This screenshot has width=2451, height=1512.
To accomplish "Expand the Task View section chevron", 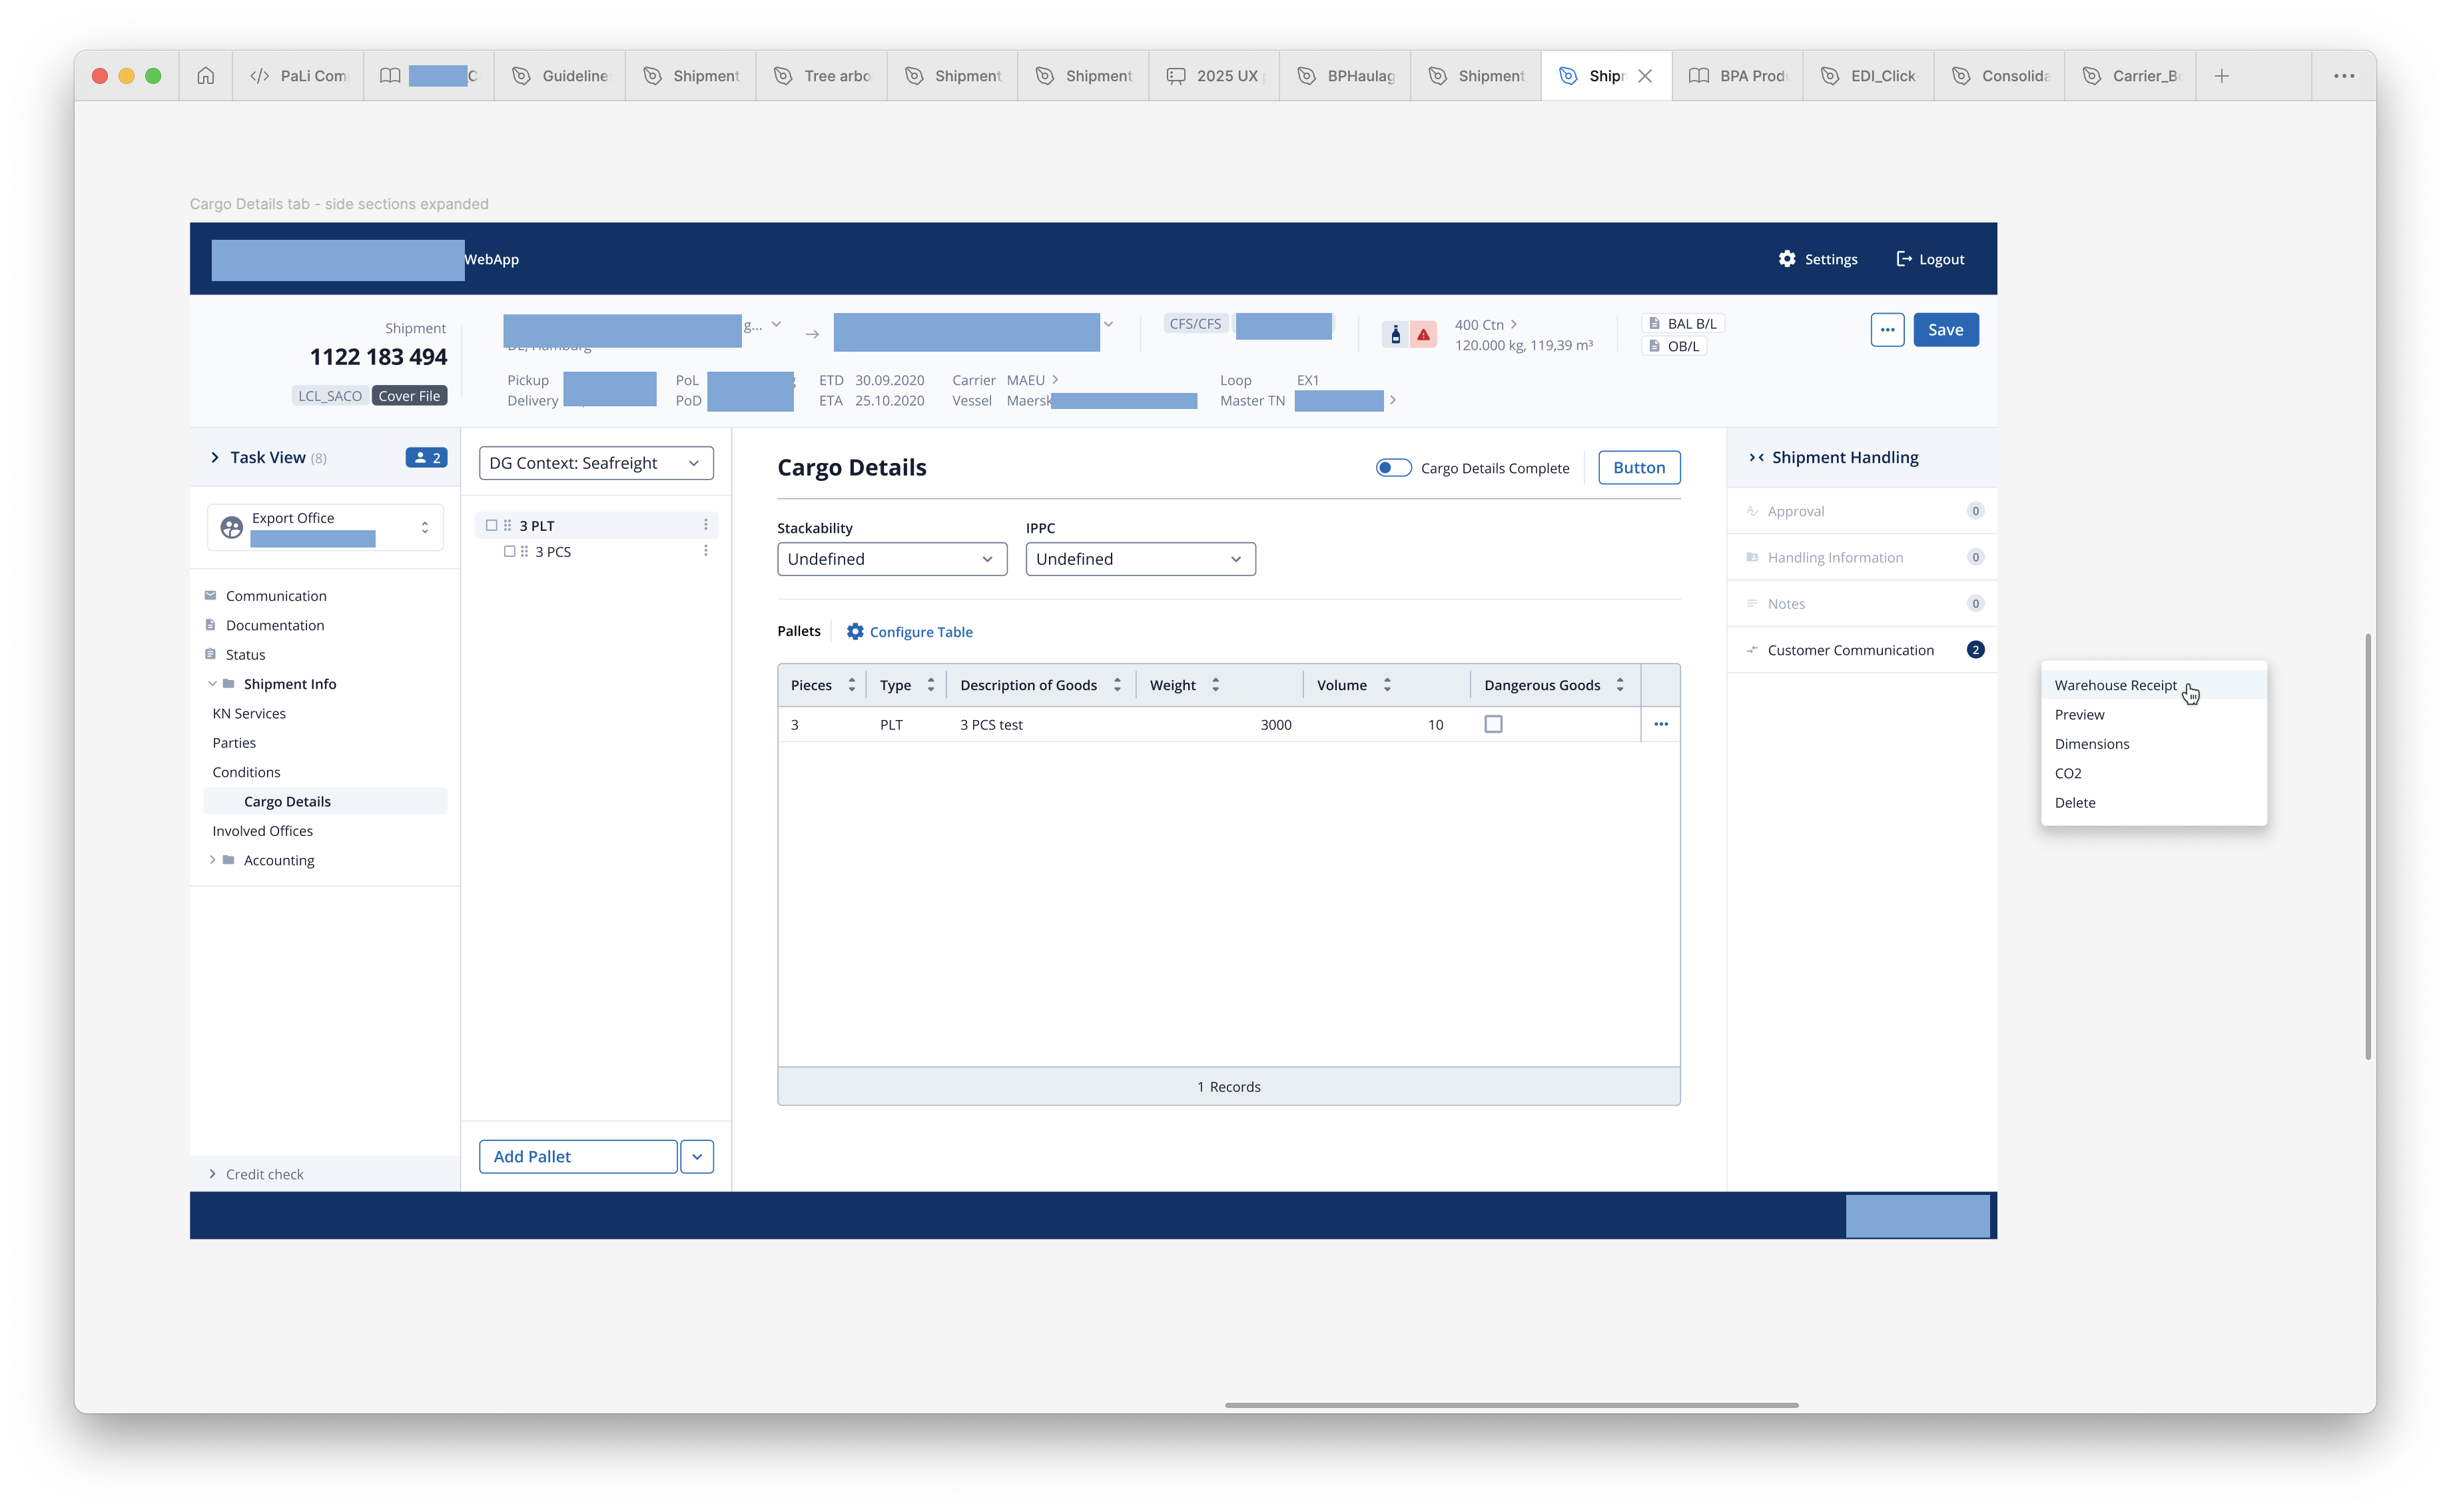I will [214, 457].
